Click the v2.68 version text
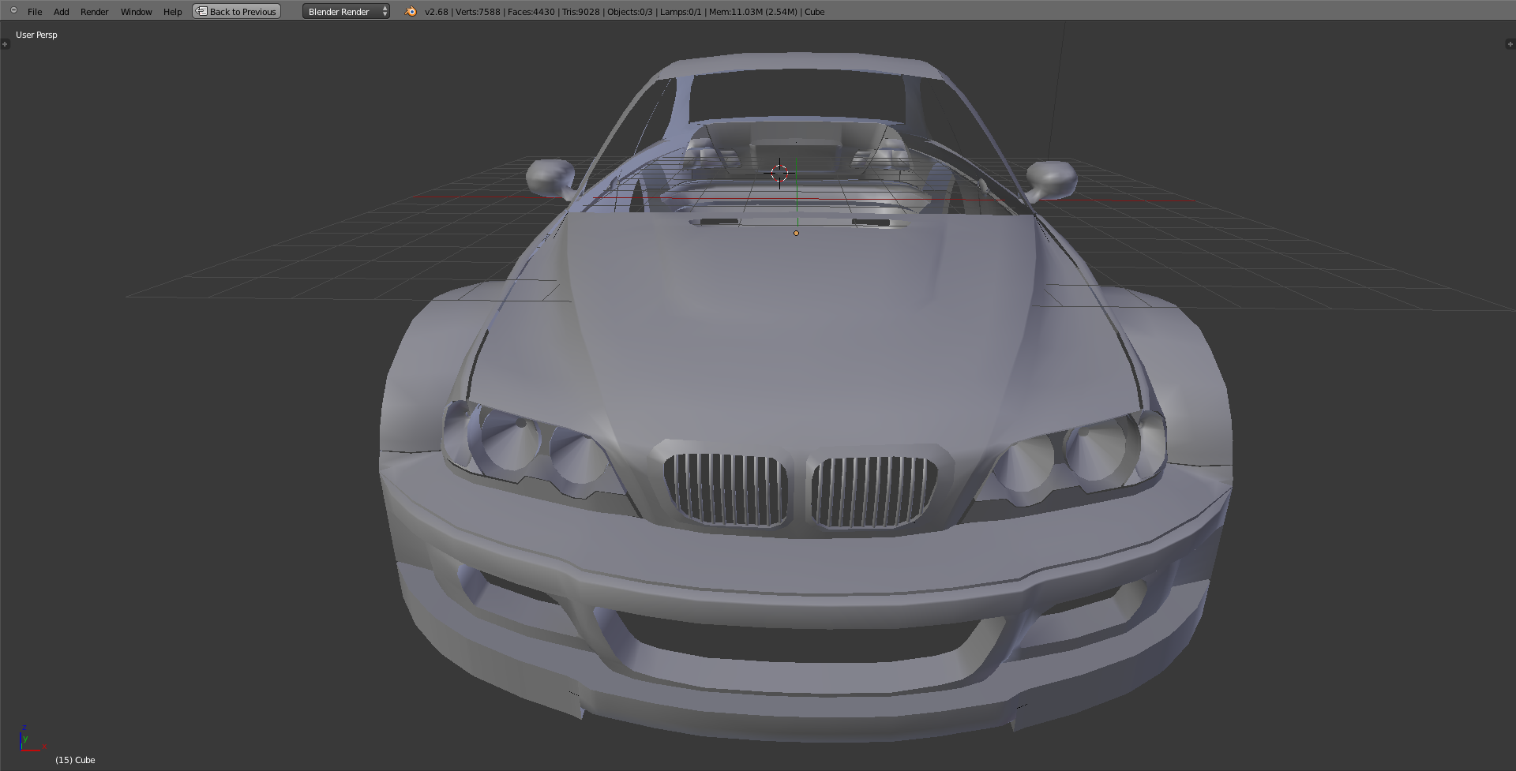The width and height of the screenshot is (1516, 771). pos(437,12)
